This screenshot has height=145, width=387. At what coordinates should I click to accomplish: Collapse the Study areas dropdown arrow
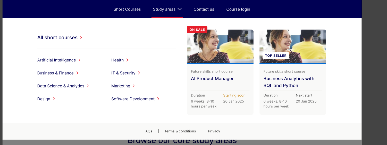(180, 9)
